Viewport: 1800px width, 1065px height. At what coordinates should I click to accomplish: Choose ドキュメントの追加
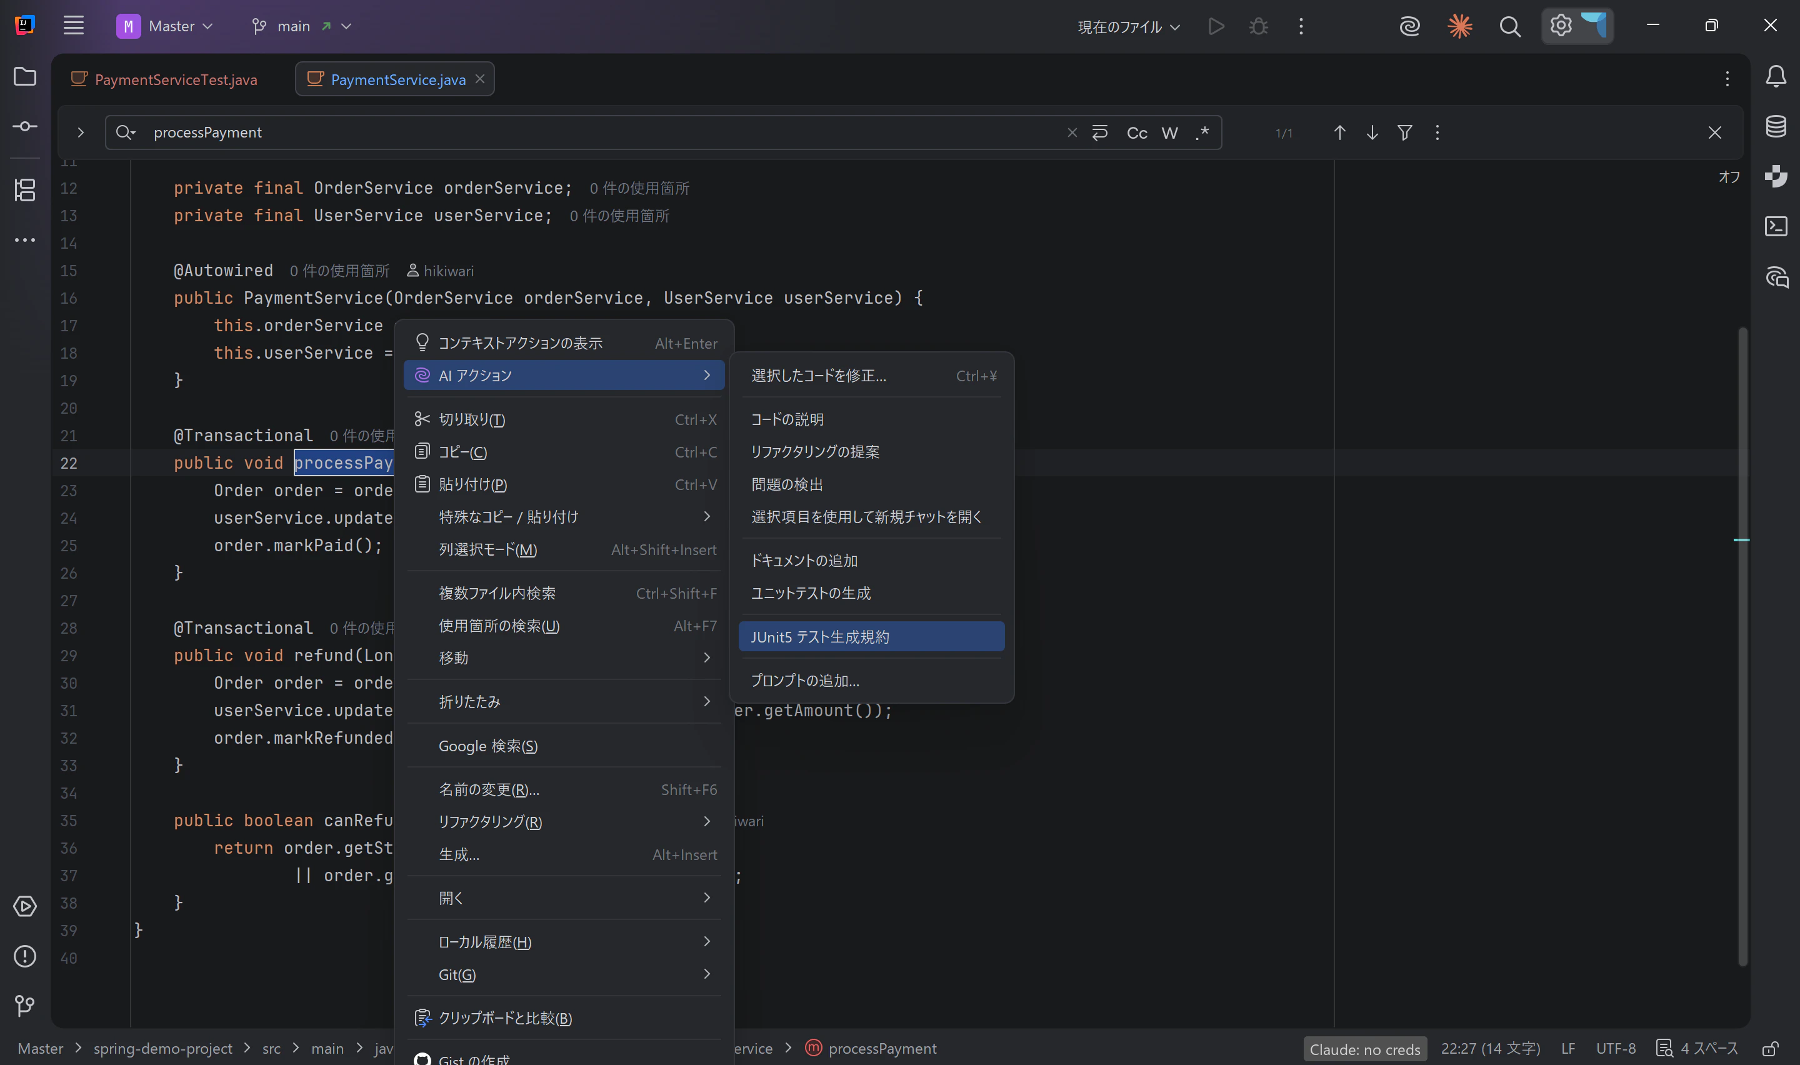coord(871,561)
